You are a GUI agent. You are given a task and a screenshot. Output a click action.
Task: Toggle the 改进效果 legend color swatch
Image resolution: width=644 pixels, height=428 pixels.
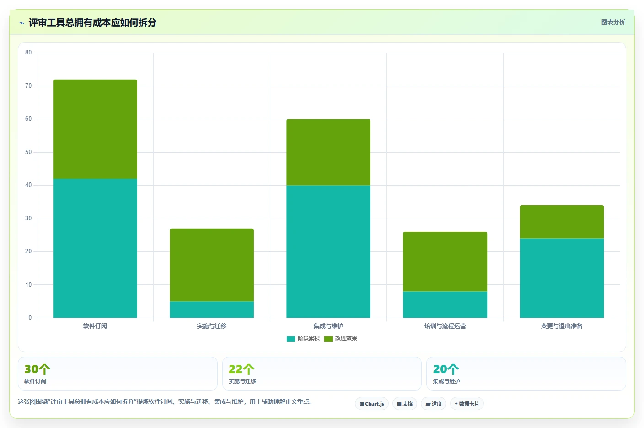point(328,339)
